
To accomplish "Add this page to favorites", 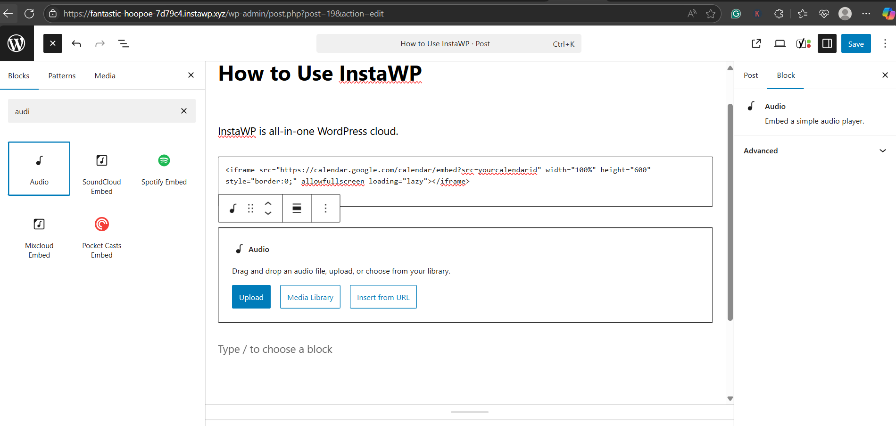I will pos(711,14).
